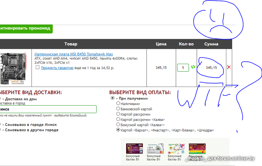Click Самовывоз в другом городе label
This screenshot has width=262, height=166.
coord(31,130)
